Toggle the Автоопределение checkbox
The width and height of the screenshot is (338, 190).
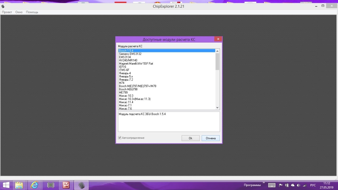point(120,138)
